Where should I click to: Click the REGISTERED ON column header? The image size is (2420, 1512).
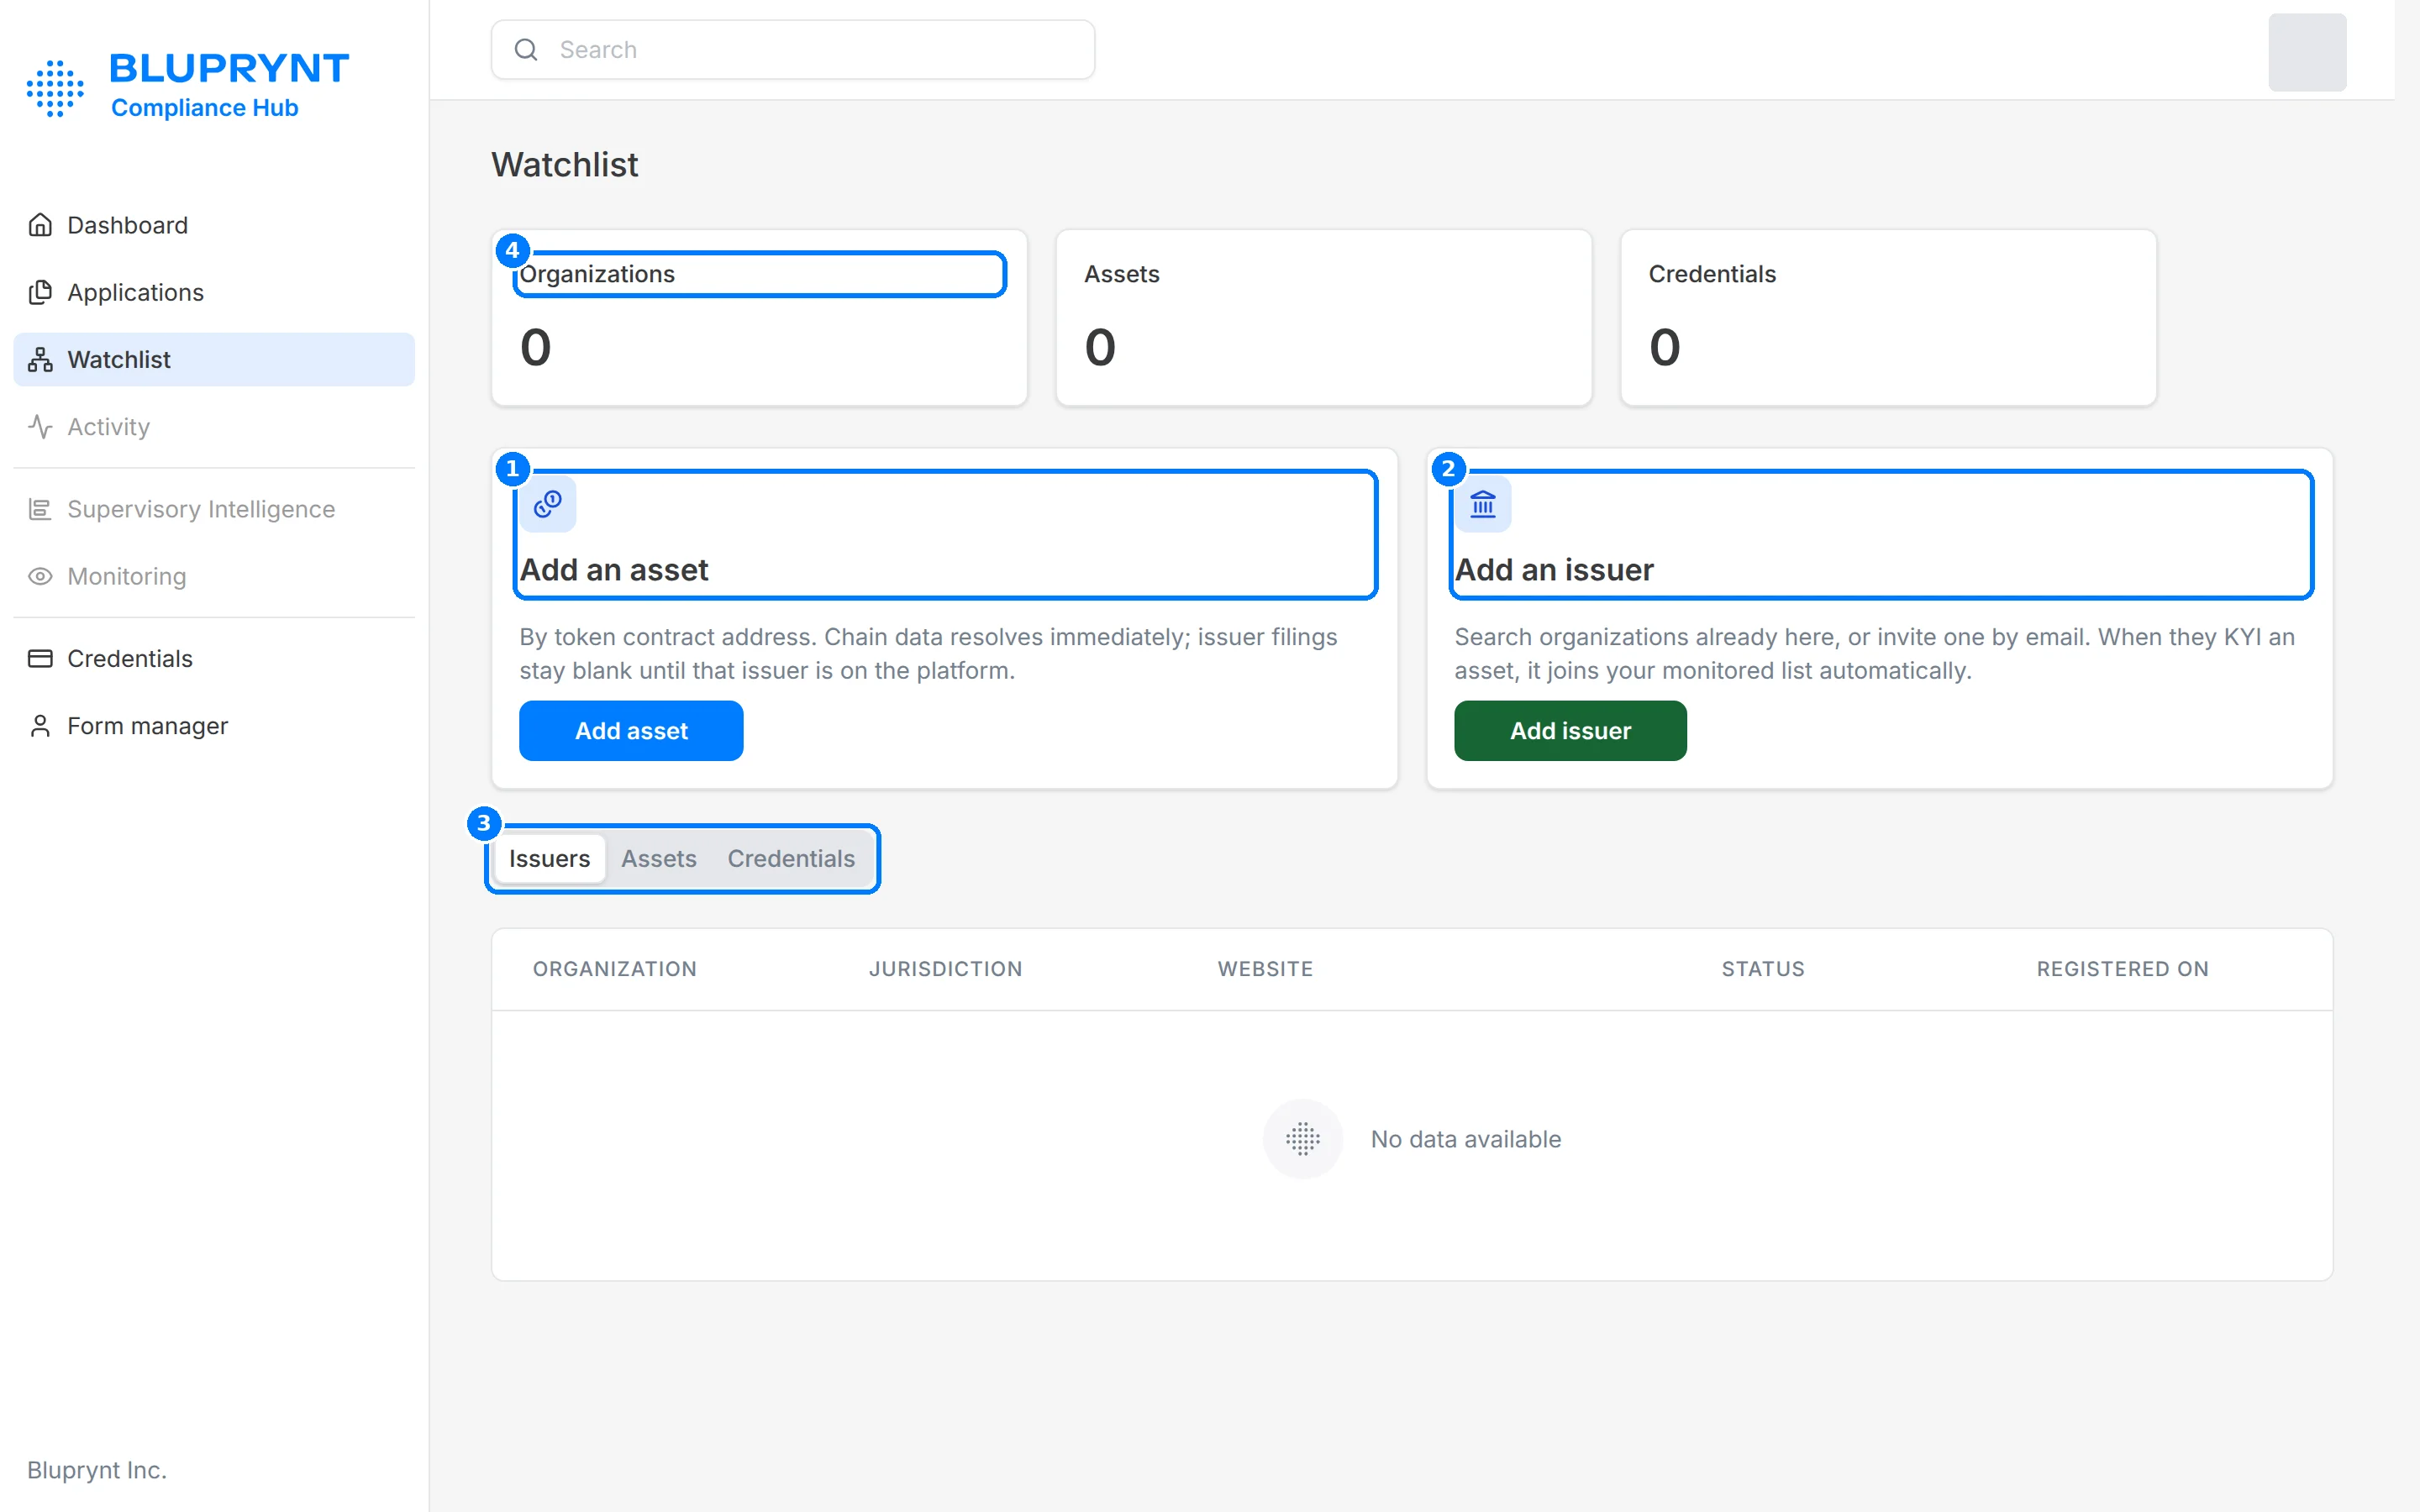pyautogui.click(x=2122, y=969)
